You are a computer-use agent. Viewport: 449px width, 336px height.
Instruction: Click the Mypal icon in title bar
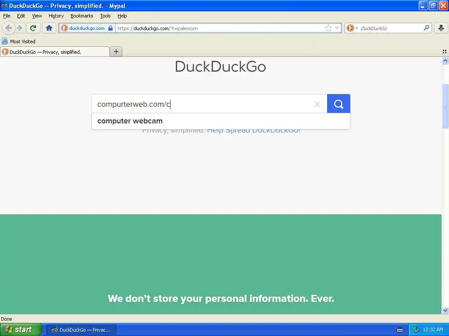pyautogui.click(x=4, y=5)
